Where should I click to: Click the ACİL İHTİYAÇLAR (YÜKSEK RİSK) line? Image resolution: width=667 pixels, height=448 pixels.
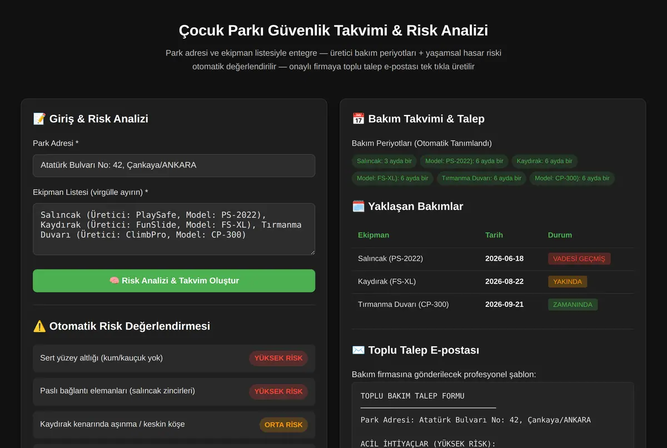pyautogui.click(x=428, y=444)
